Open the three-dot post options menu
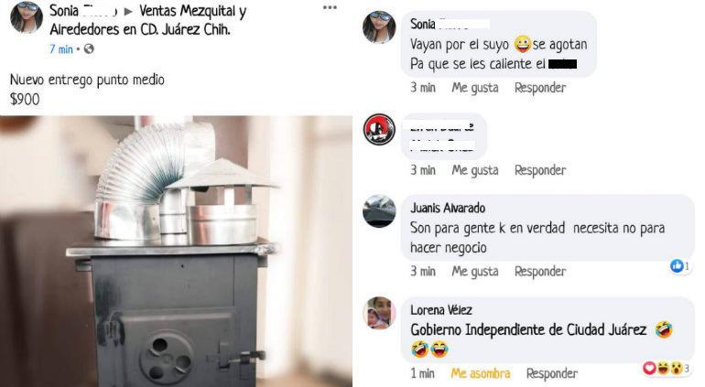The image size is (705, 387). point(330,7)
